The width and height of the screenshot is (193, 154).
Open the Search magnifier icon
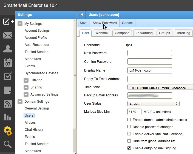(x=8, y=144)
